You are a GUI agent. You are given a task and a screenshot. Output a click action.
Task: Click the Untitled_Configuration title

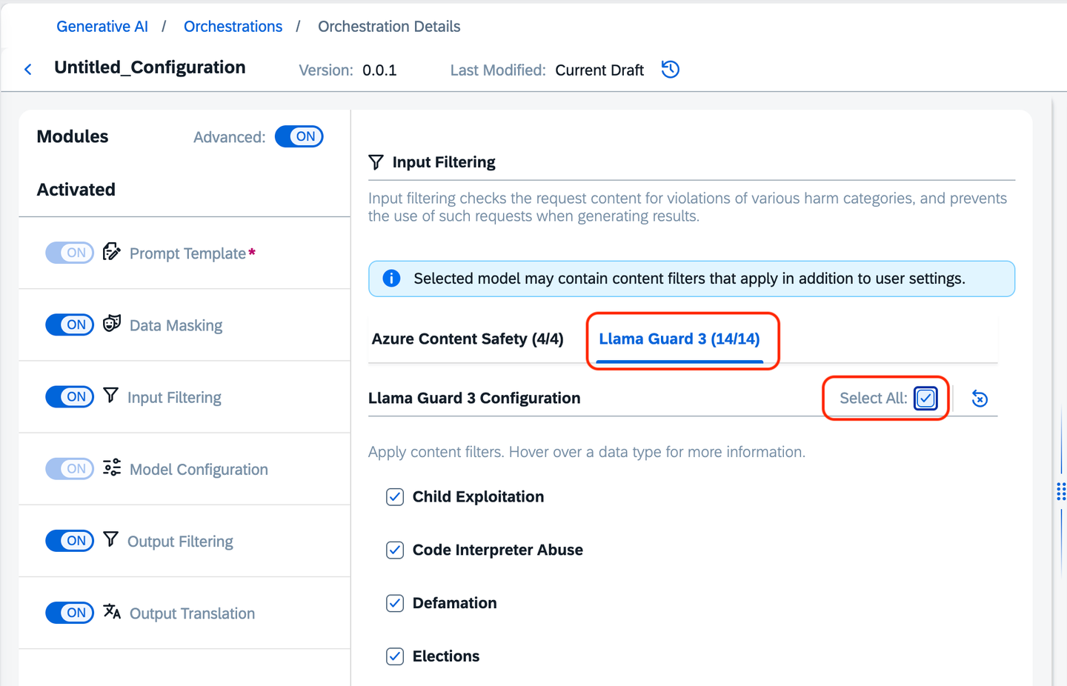point(150,67)
